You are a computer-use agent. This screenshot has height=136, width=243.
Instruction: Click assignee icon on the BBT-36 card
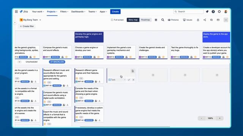[64, 86]
